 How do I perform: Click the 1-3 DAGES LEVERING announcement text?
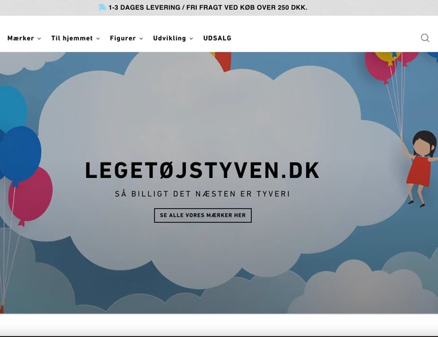[208, 7]
